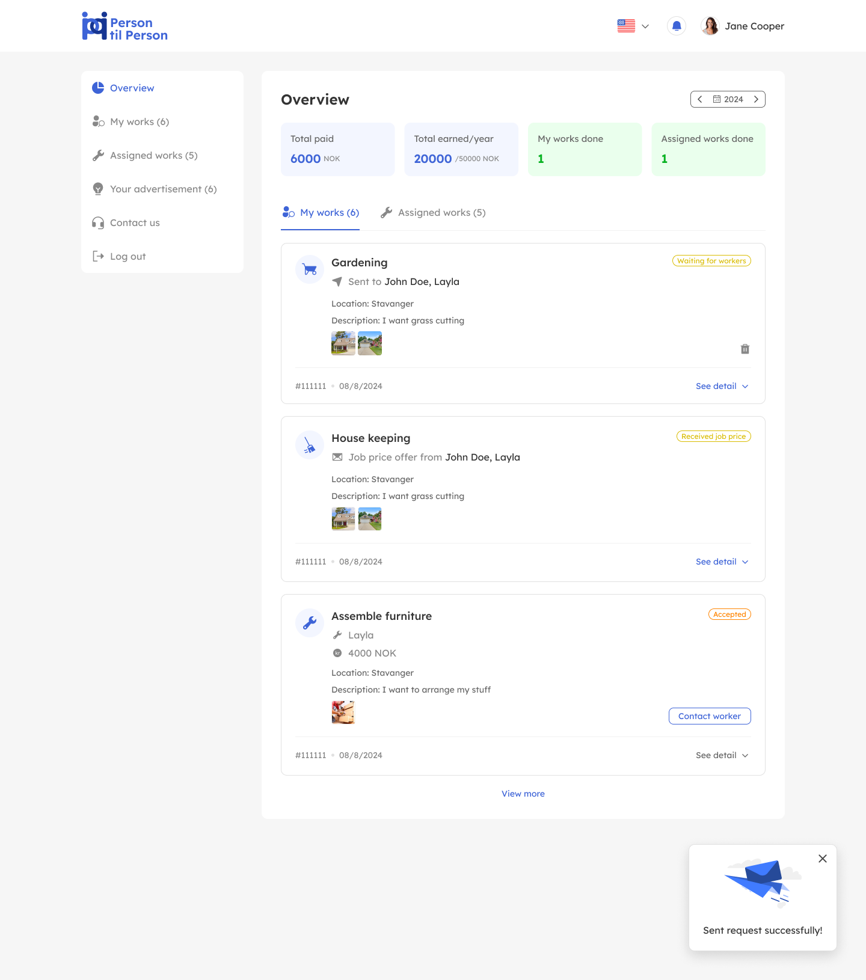Screen dimensions: 866x980
Task: Close the success notification popup
Action: (823, 859)
